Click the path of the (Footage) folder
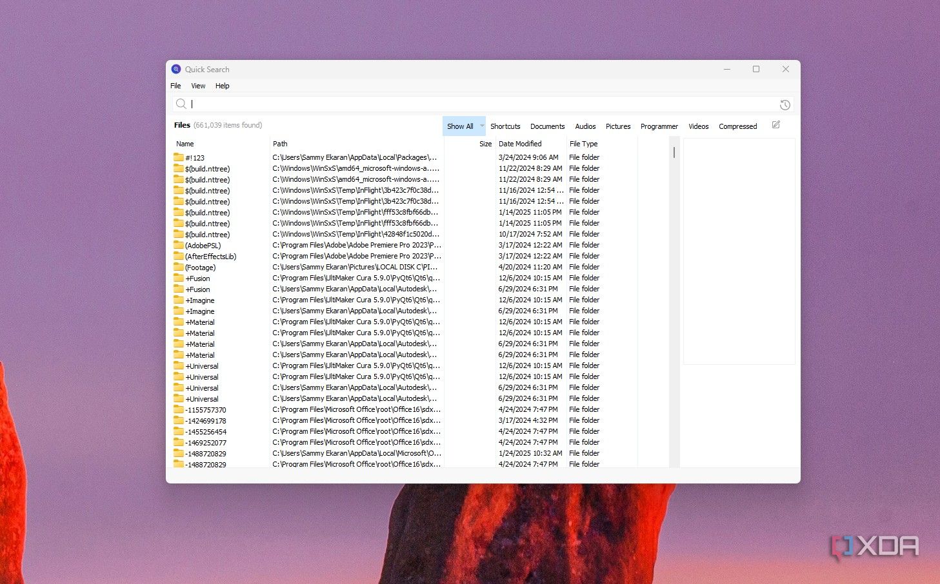 click(x=355, y=267)
